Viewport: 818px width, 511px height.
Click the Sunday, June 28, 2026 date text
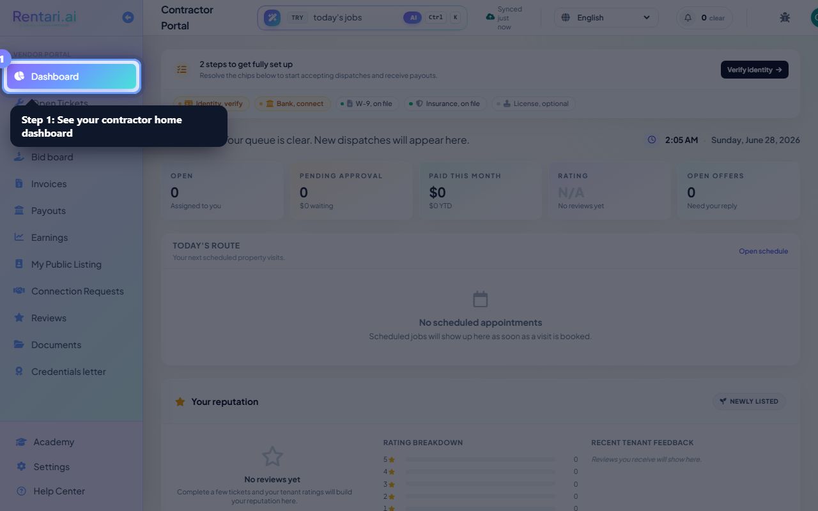(x=755, y=140)
